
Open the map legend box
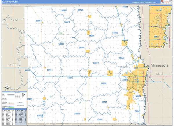(x=14, y=100)
